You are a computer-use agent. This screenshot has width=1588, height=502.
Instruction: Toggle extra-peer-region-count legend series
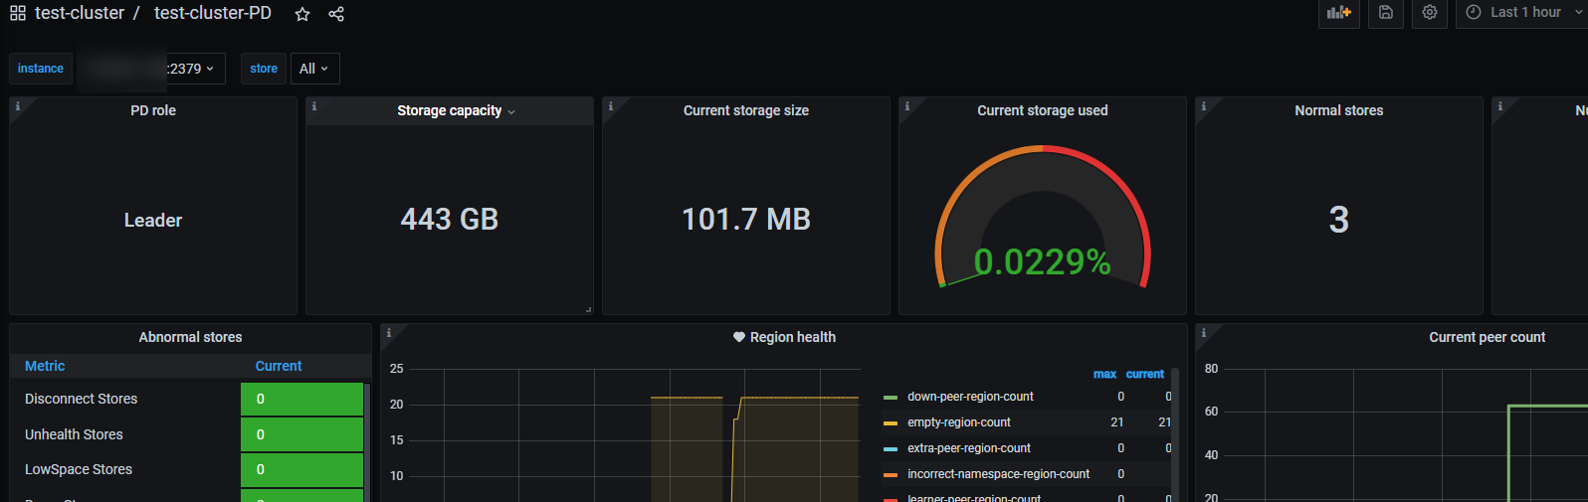tap(969, 448)
